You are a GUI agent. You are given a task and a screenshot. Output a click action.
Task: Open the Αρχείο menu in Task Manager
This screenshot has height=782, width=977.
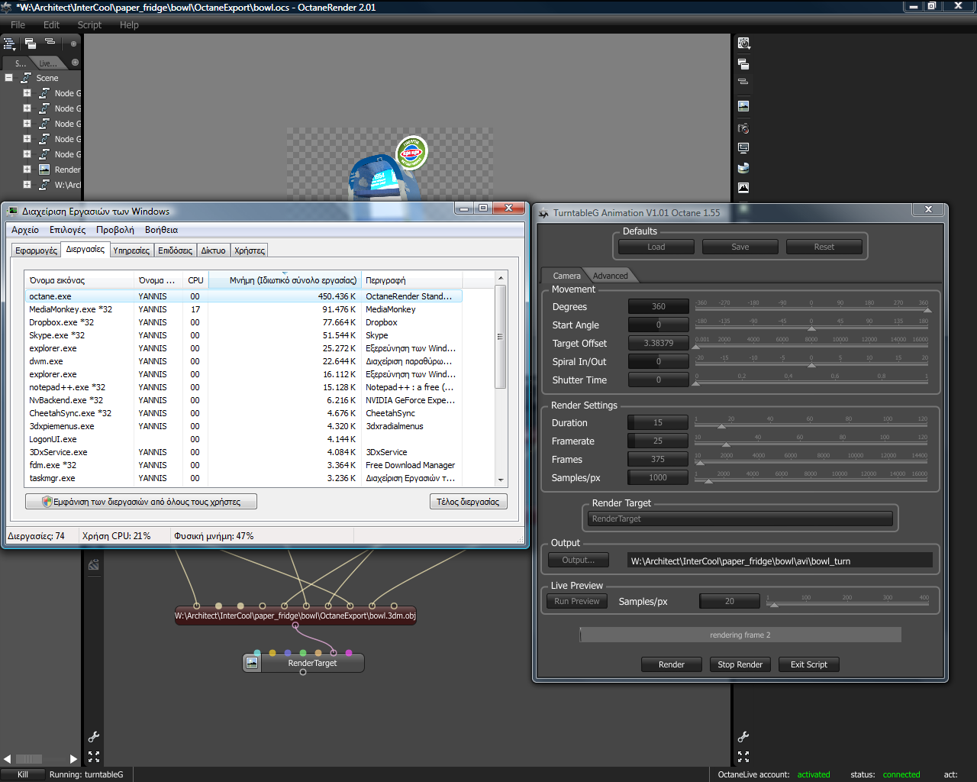pos(25,230)
